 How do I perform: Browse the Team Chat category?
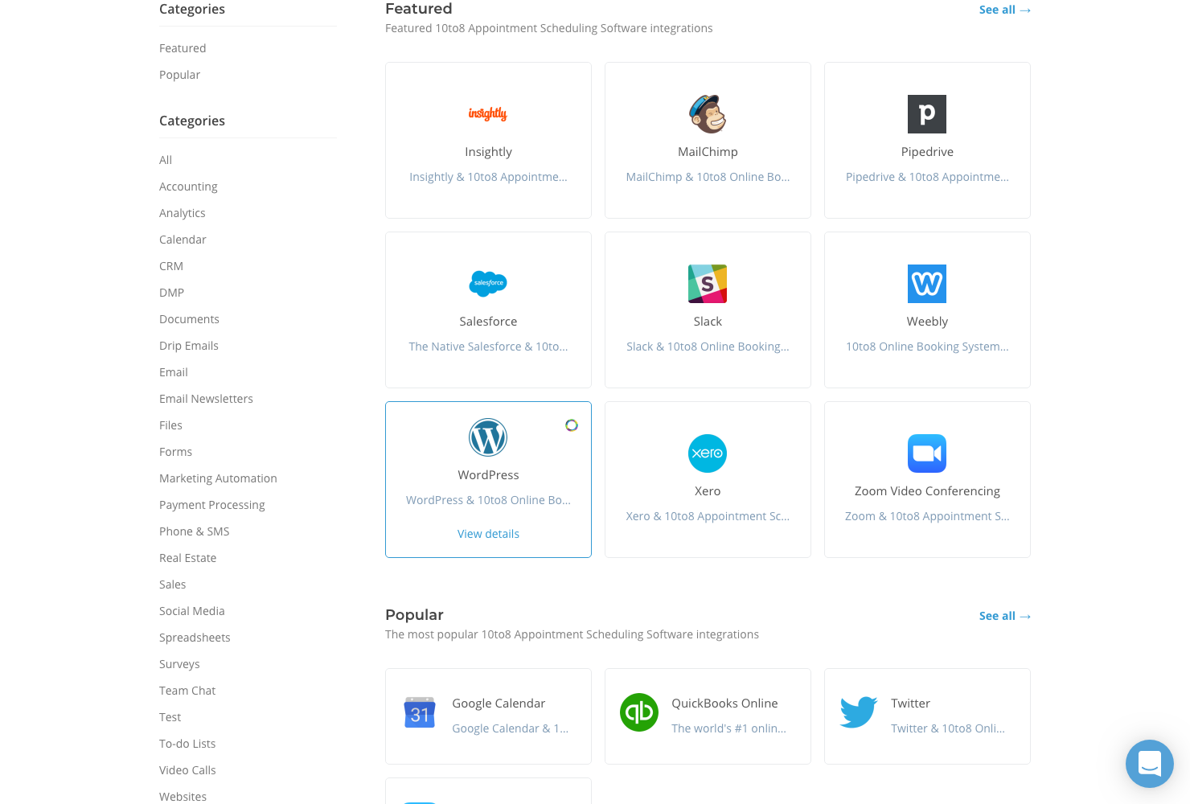187,691
